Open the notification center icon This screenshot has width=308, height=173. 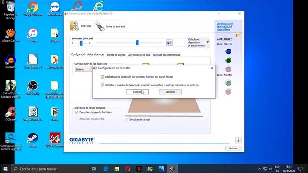click(300, 169)
